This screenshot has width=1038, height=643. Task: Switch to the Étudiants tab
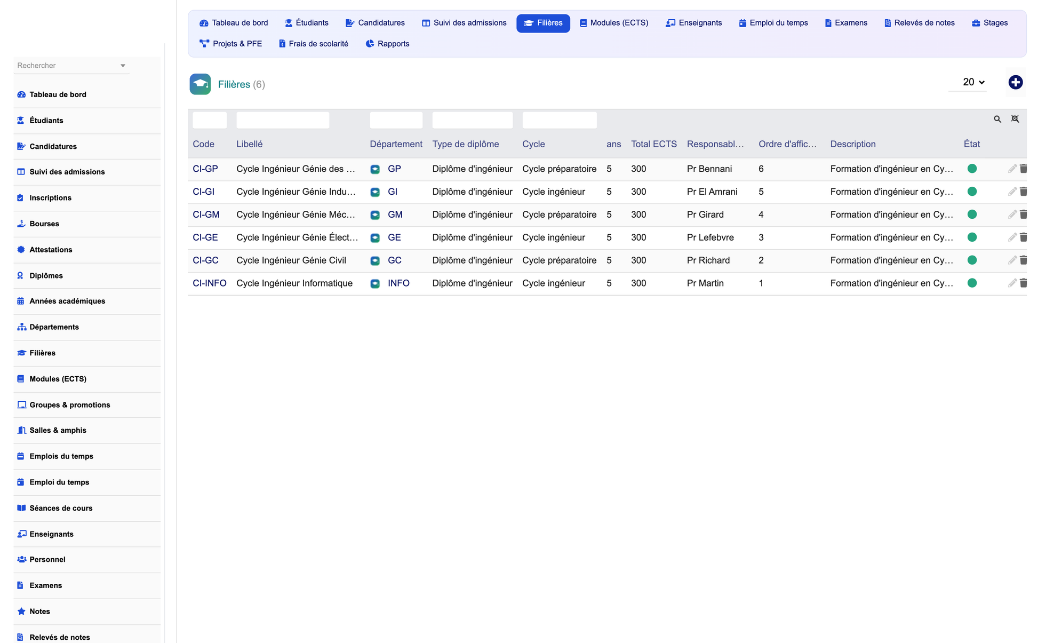pos(307,23)
